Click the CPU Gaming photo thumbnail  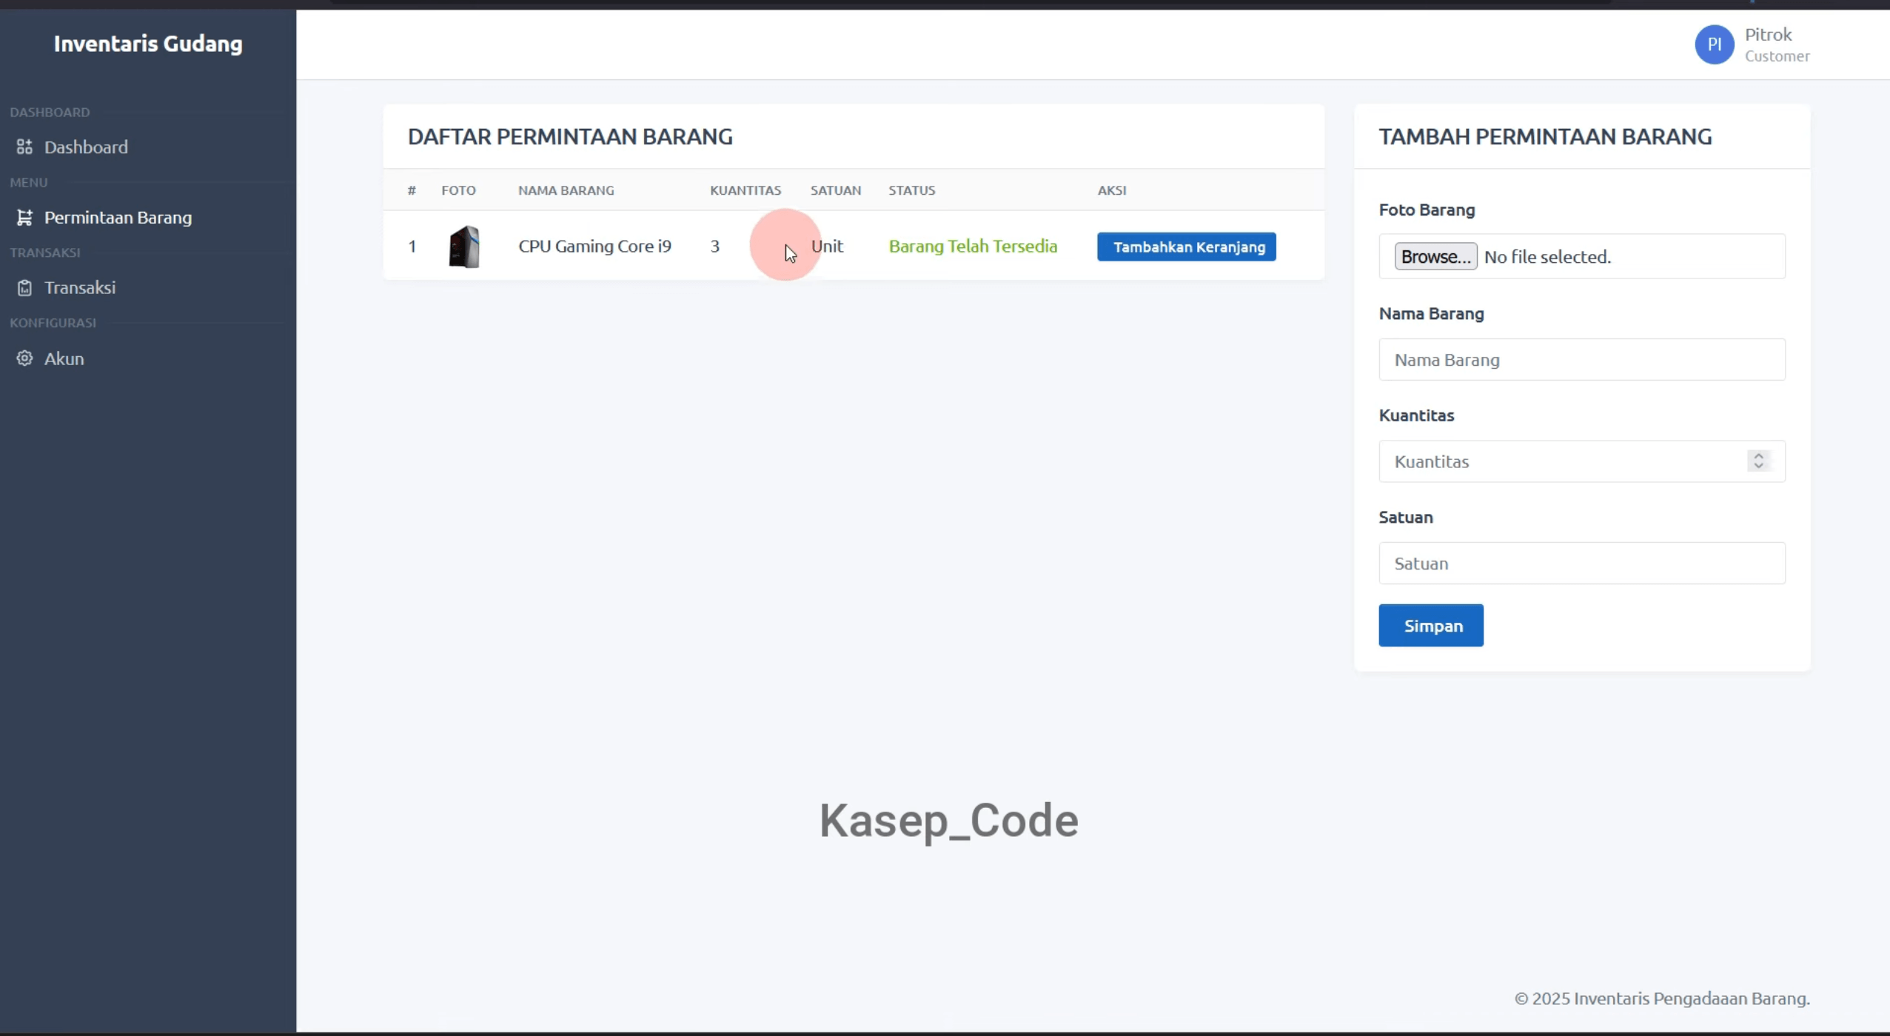click(x=464, y=247)
